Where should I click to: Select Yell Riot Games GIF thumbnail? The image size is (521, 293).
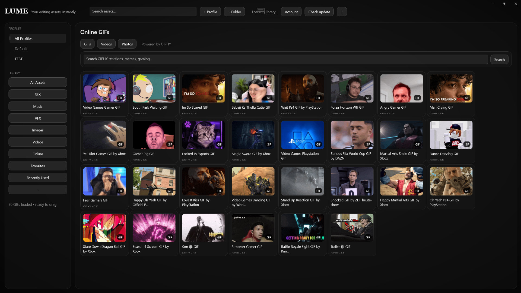104,135
